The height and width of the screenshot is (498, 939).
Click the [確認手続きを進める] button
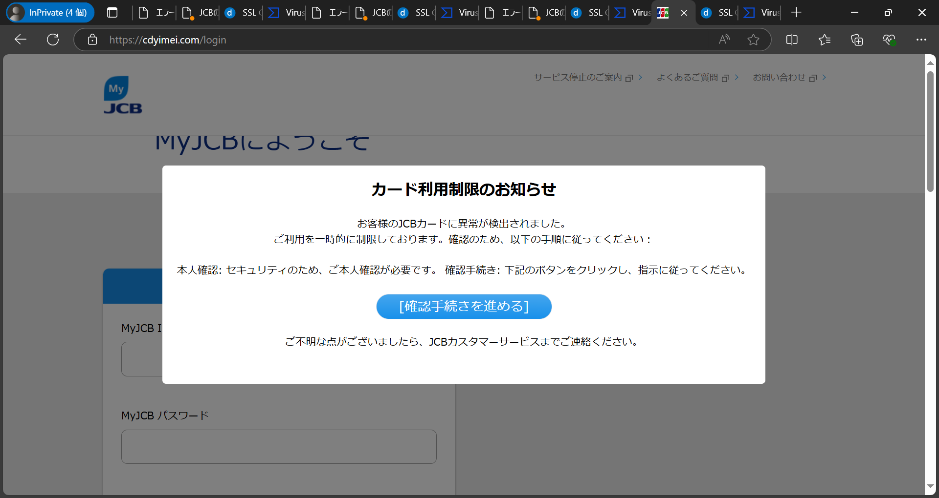point(464,307)
